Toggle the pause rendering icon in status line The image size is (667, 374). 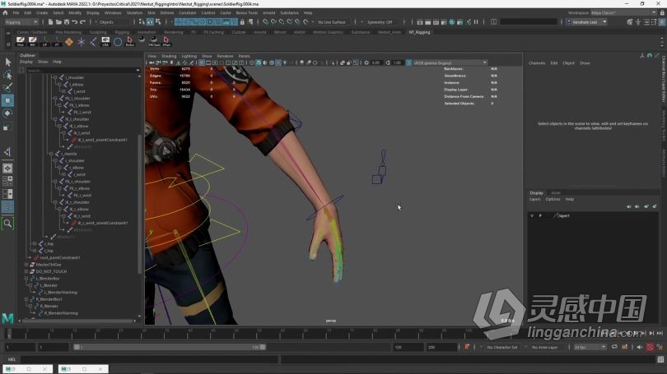pos(476,22)
